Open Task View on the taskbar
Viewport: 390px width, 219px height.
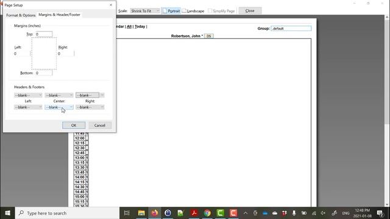click(x=127, y=213)
